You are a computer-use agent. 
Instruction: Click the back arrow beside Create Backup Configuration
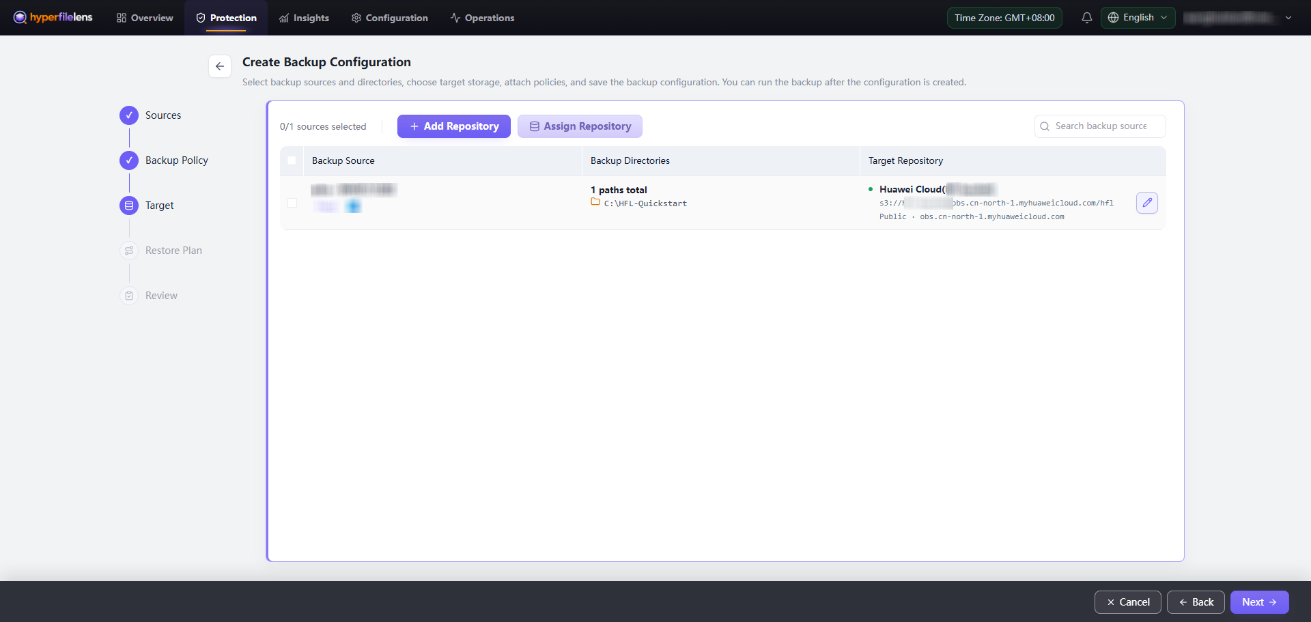[220, 66]
